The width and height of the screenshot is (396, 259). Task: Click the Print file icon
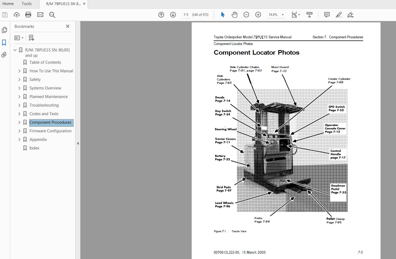click(28, 15)
